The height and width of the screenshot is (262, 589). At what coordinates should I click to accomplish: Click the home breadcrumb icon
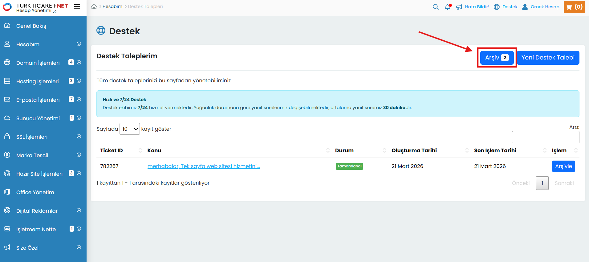(94, 6)
